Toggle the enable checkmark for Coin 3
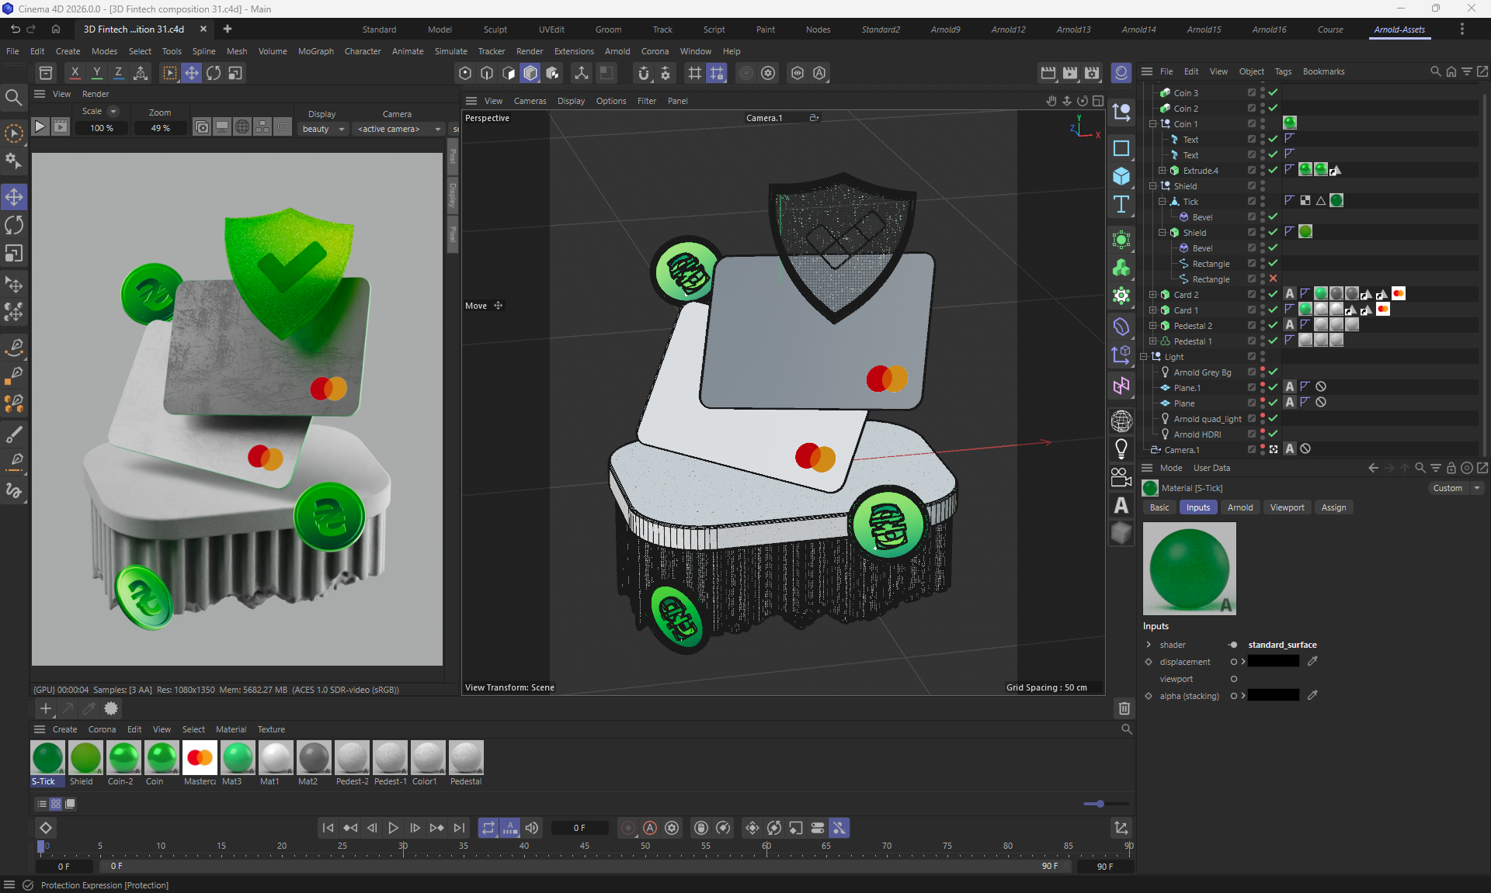 pyautogui.click(x=1273, y=92)
